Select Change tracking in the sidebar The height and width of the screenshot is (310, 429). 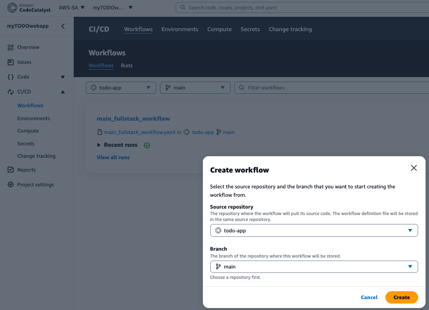pyautogui.click(x=37, y=156)
